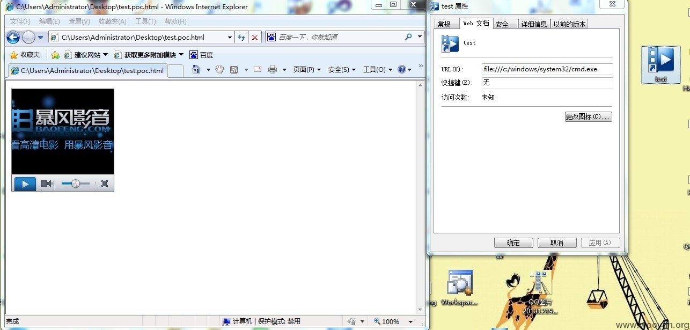Switch to the 详细信息 tab

(534, 24)
